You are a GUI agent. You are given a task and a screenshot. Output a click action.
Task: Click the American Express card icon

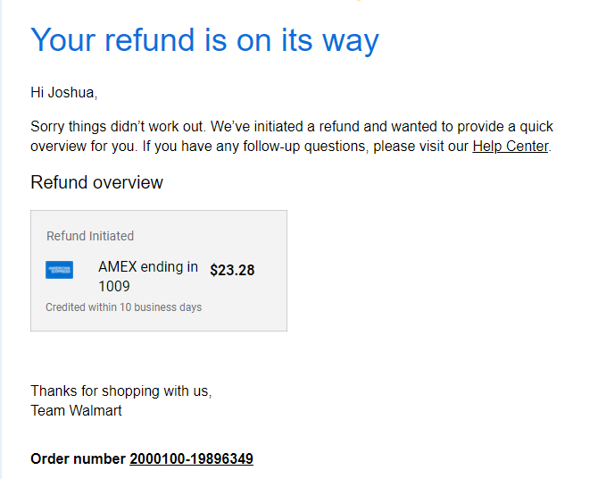tap(59, 270)
